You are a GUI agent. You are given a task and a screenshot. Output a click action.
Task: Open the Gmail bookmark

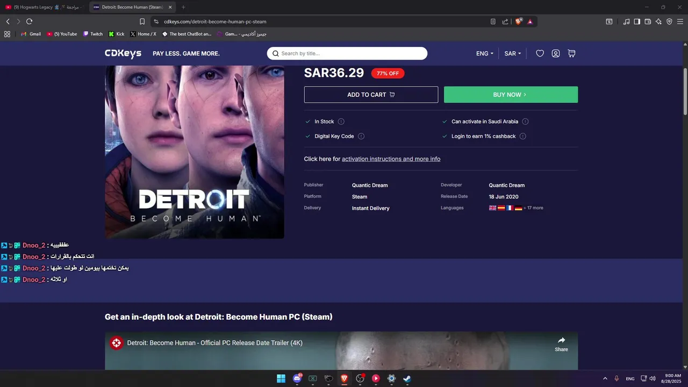click(x=31, y=34)
